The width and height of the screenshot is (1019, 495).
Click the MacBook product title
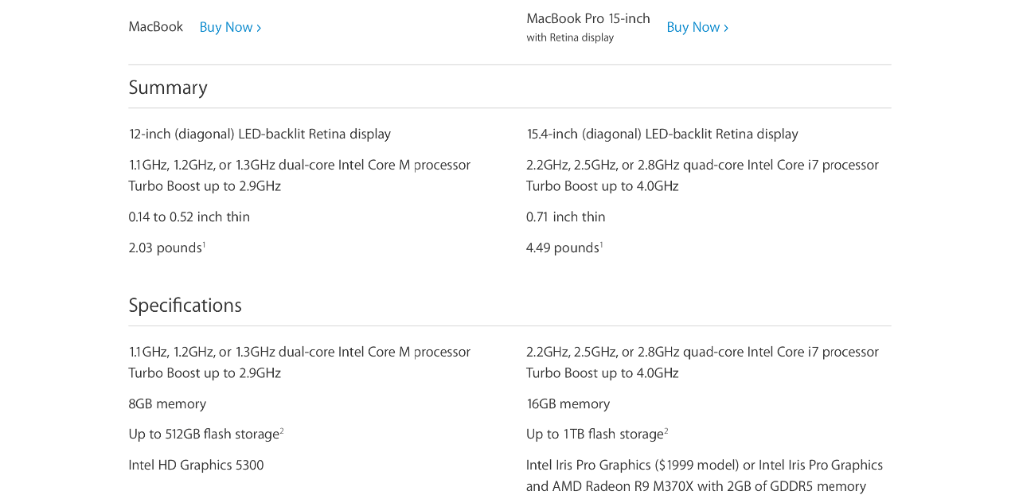155,27
